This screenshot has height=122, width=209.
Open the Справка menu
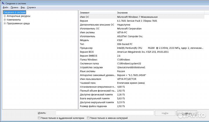click(31, 8)
